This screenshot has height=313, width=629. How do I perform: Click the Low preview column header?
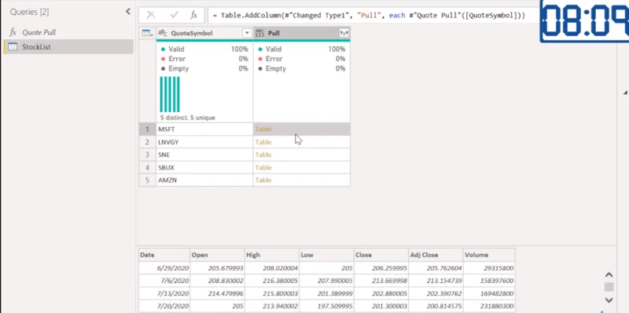(326, 255)
